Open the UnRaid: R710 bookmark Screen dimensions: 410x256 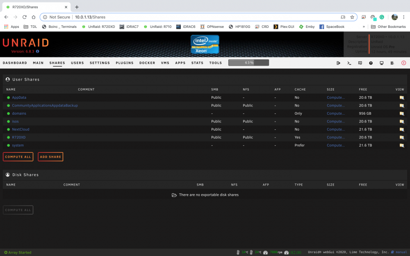pyautogui.click(x=158, y=27)
